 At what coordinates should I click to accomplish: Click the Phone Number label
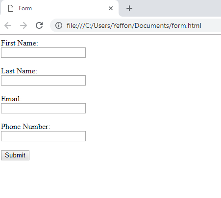point(25,127)
